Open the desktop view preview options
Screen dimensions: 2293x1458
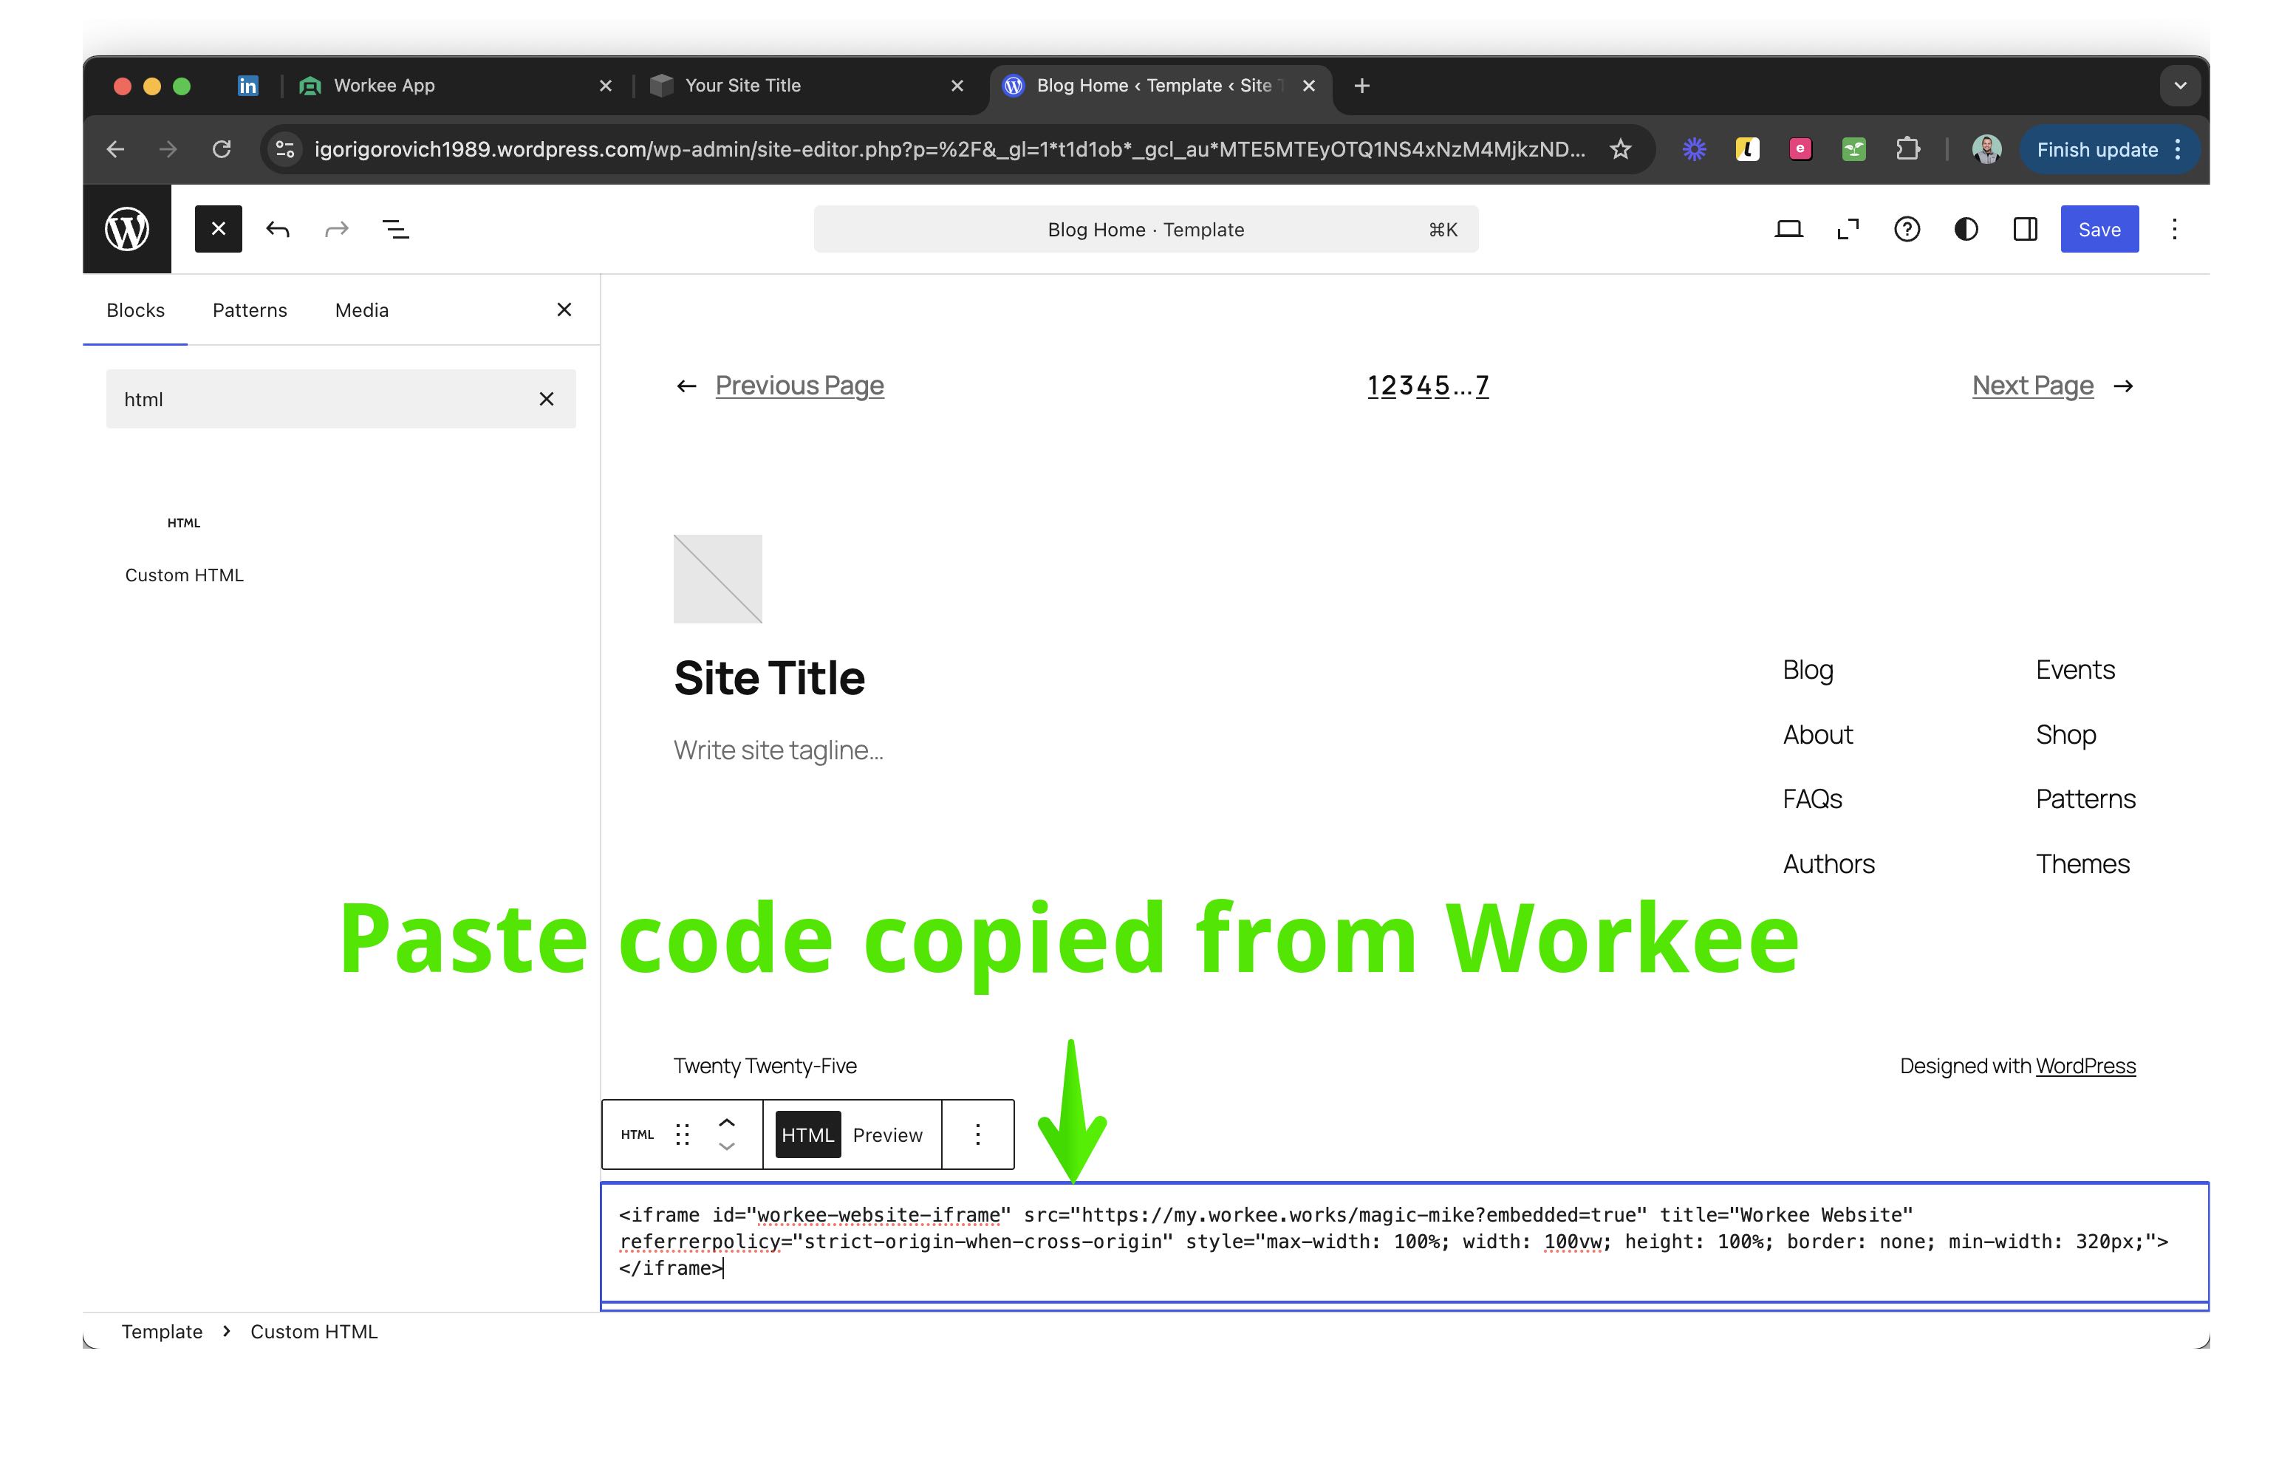coord(1788,230)
